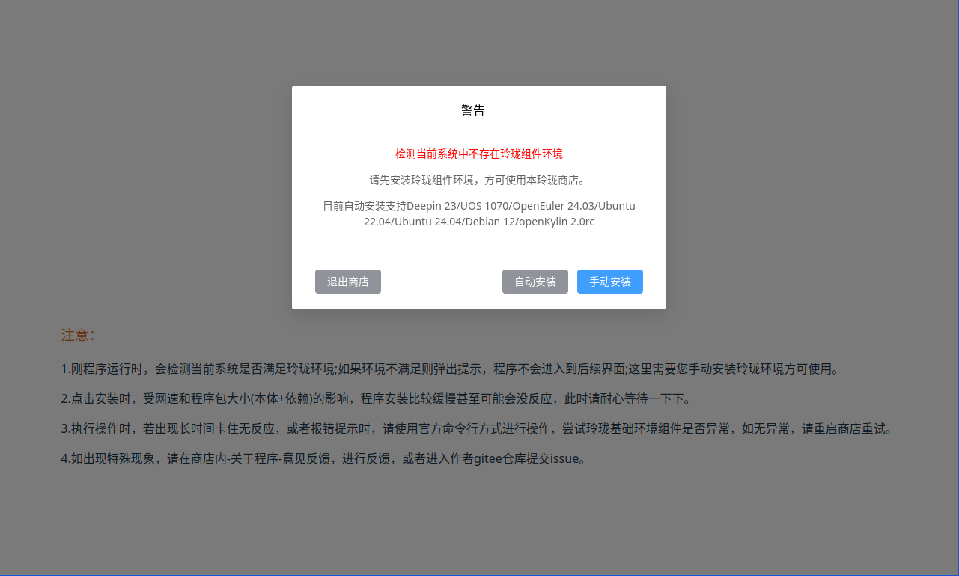Click note 1 starting with 刚程序运行时

tap(451, 369)
